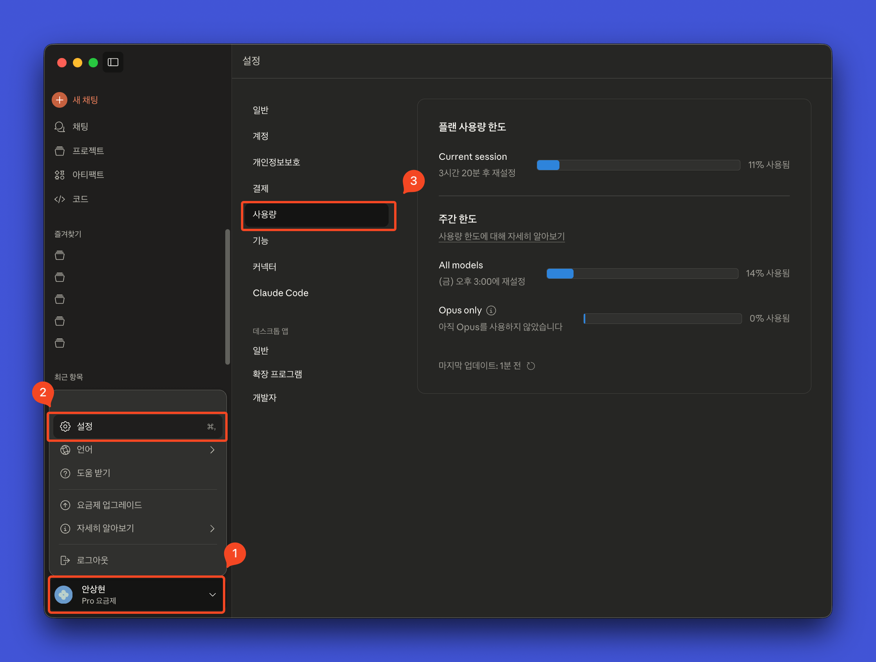Click the settings gear icon in menu
876x662 pixels.
pos(65,426)
